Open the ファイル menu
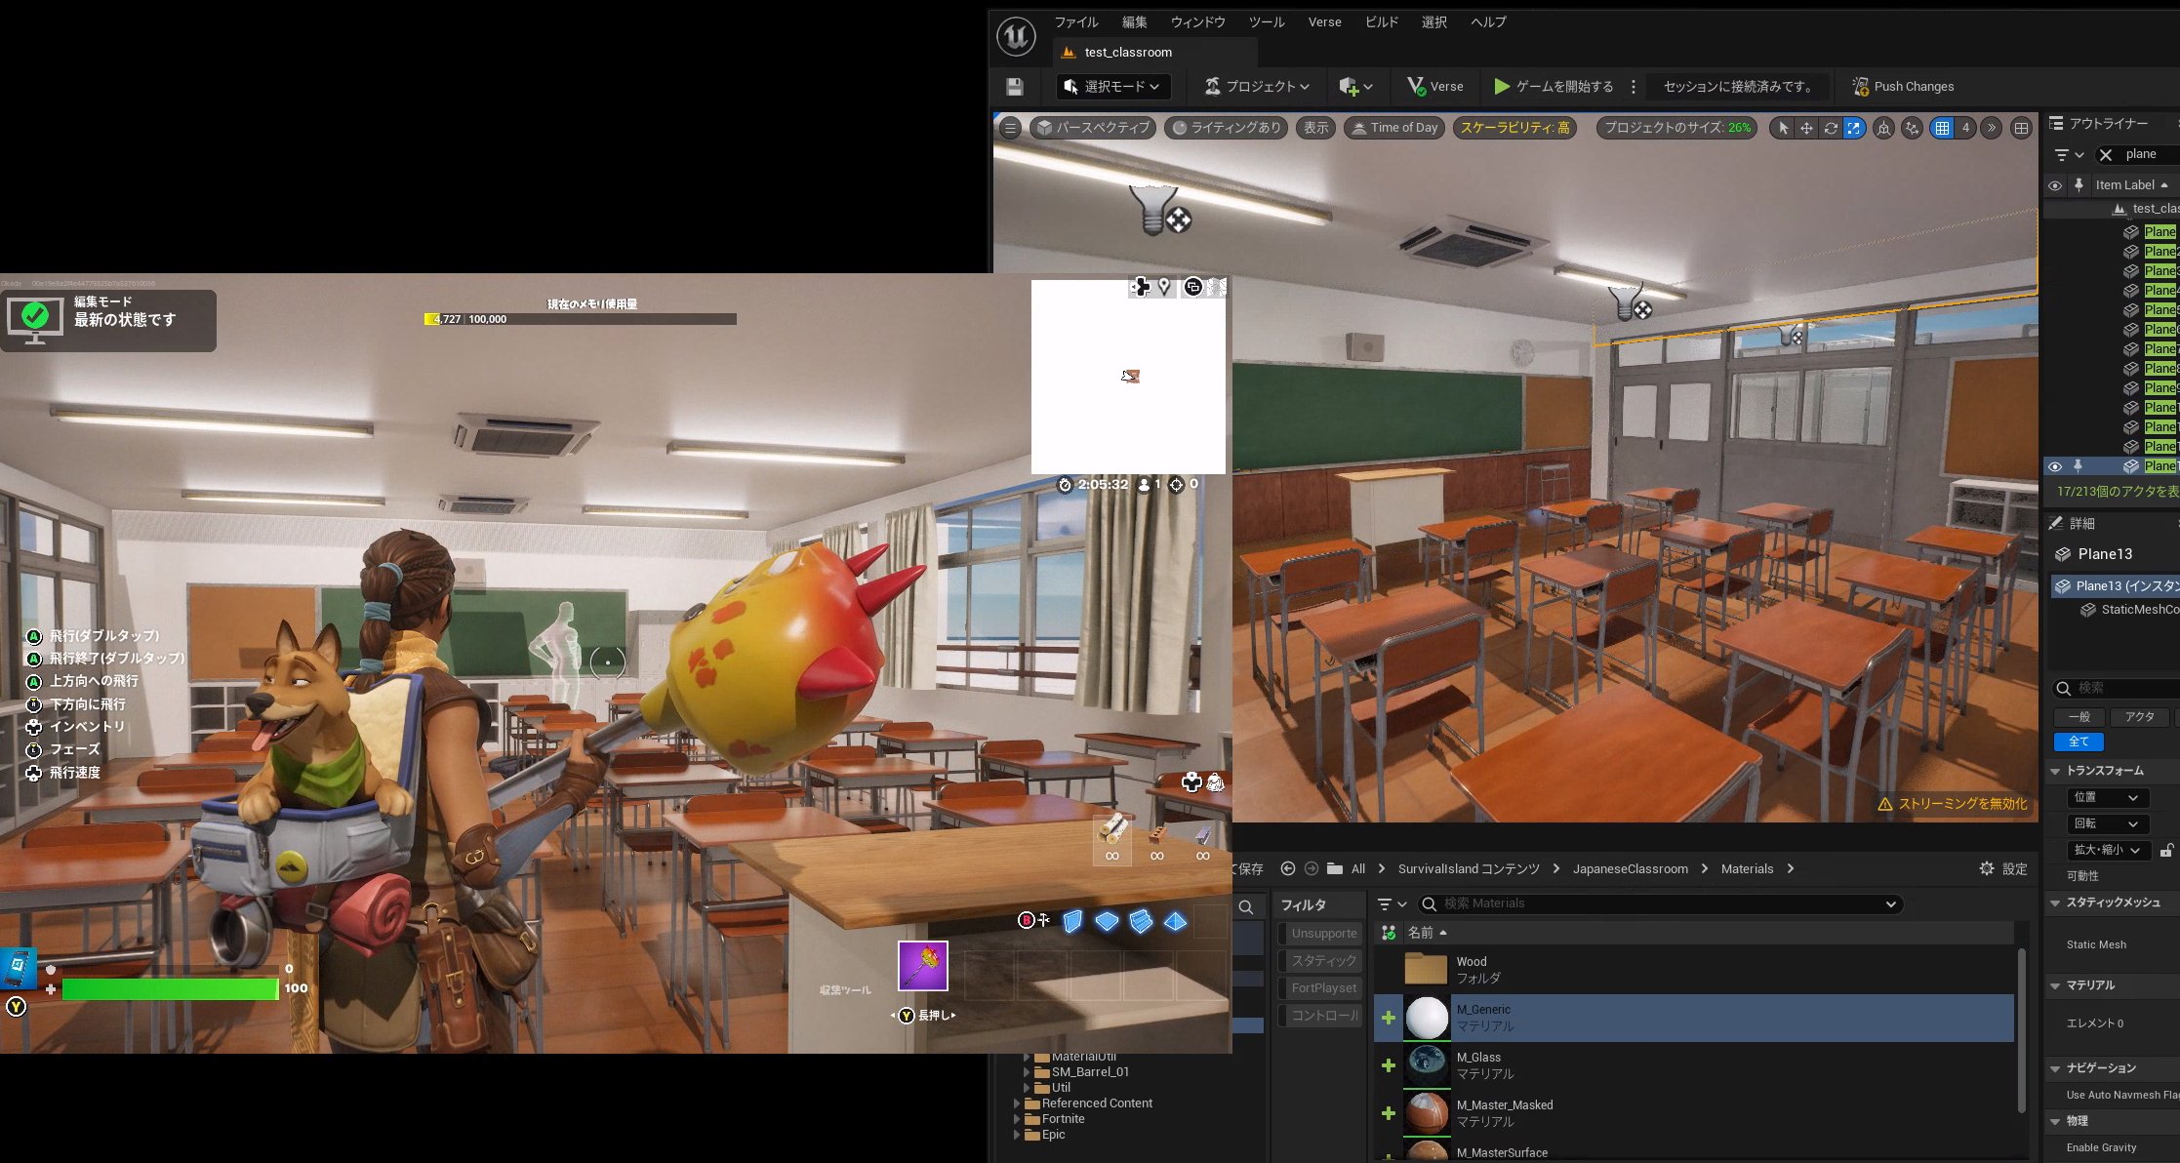The image size is (2180, 1163). (x=1075, y=21)
